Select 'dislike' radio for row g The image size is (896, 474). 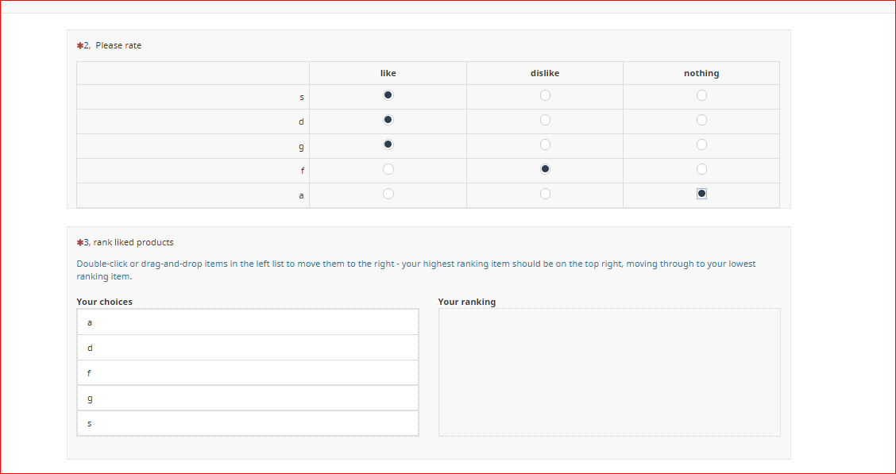pyautogui.click(x=545, y=145)
